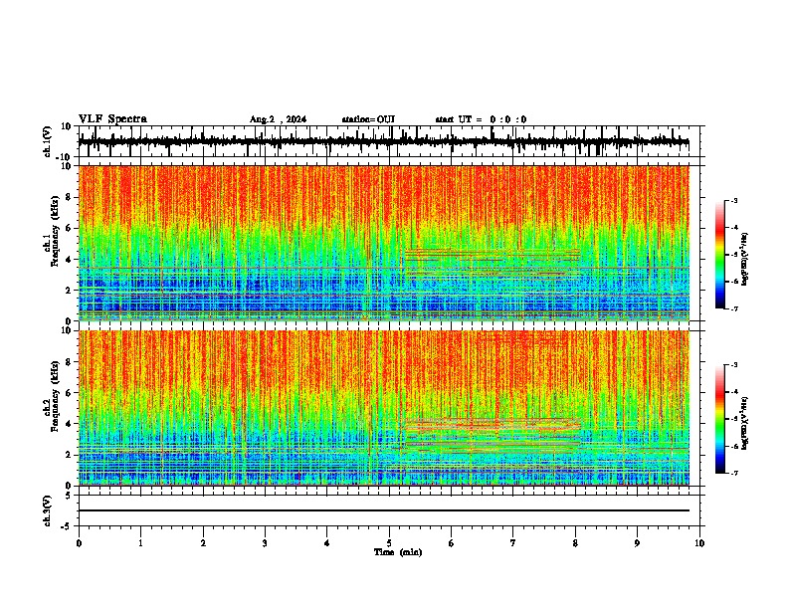Click the "8" tick on the time axis
The width and height of the screenshot is (788, 609).
click(x=575, y=543)
